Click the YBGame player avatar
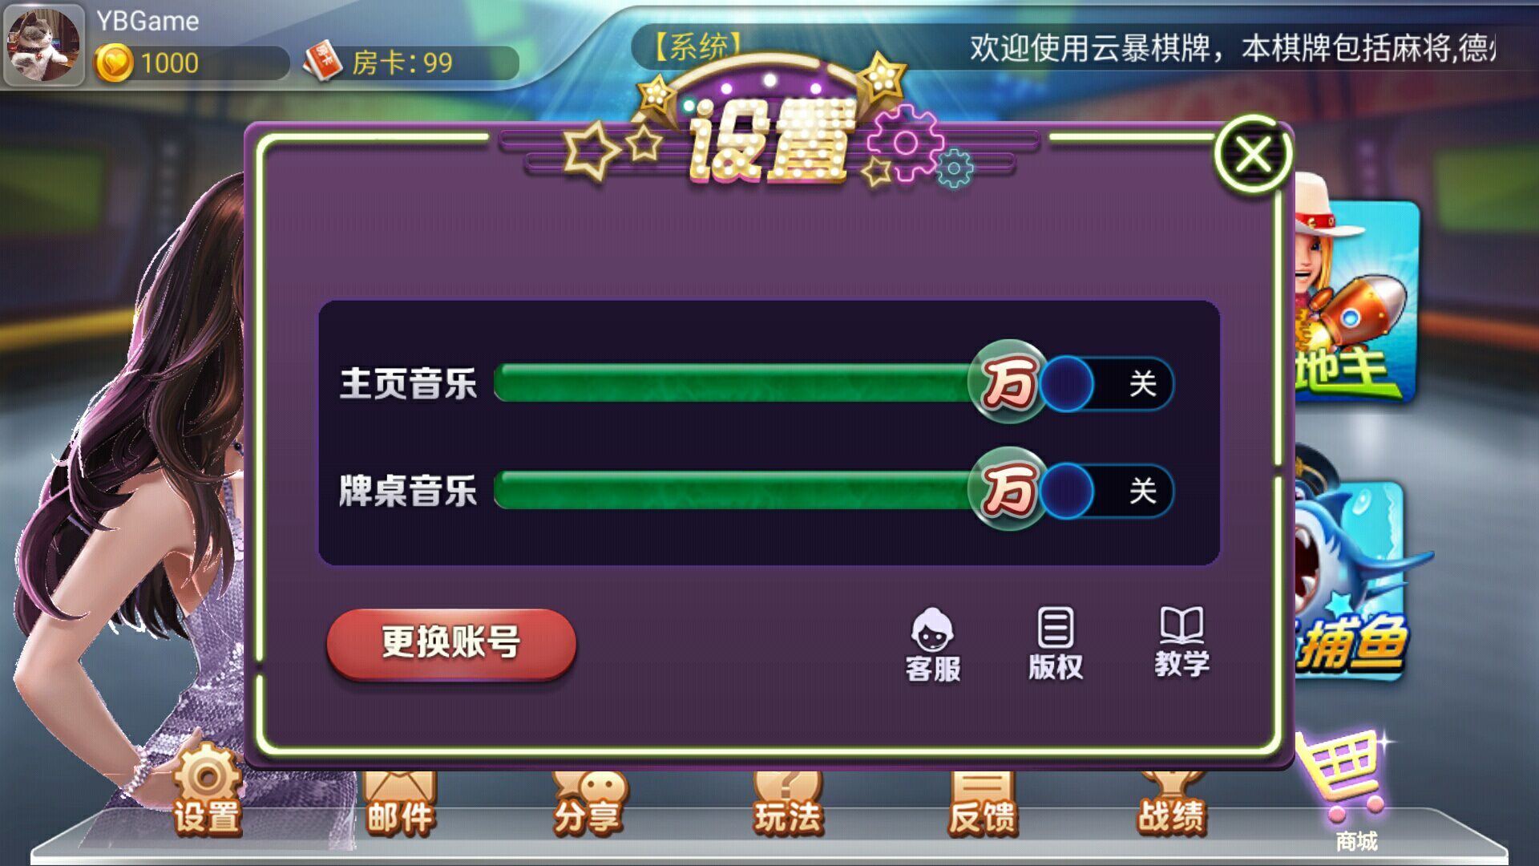The height and width of the screenshot is (866, 1539). [x=43, y=45]
